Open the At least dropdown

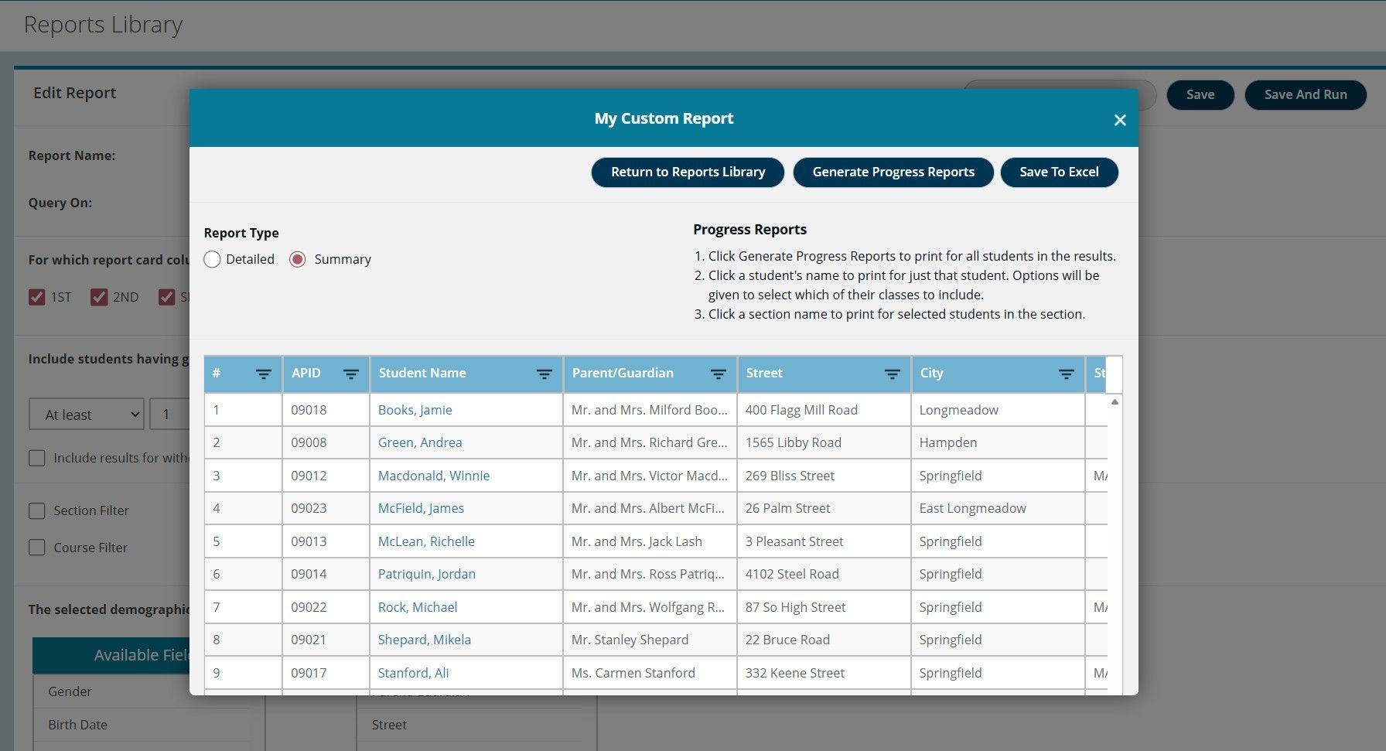tap(86, 414)
